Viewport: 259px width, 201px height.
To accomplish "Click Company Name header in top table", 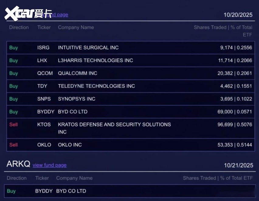I will (x=76, y=27).
